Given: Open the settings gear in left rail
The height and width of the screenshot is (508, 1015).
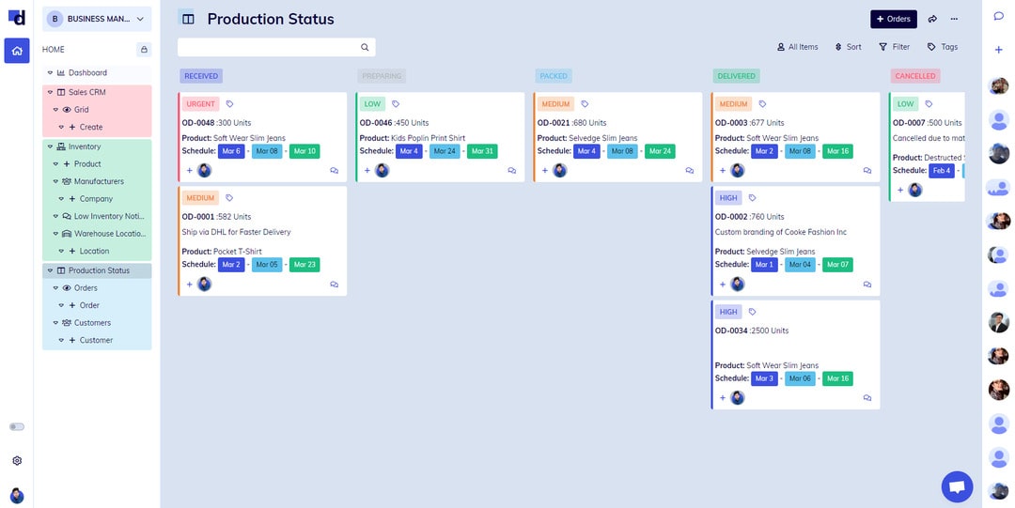Looking at the screenshot, I should [x=17, y=461].
